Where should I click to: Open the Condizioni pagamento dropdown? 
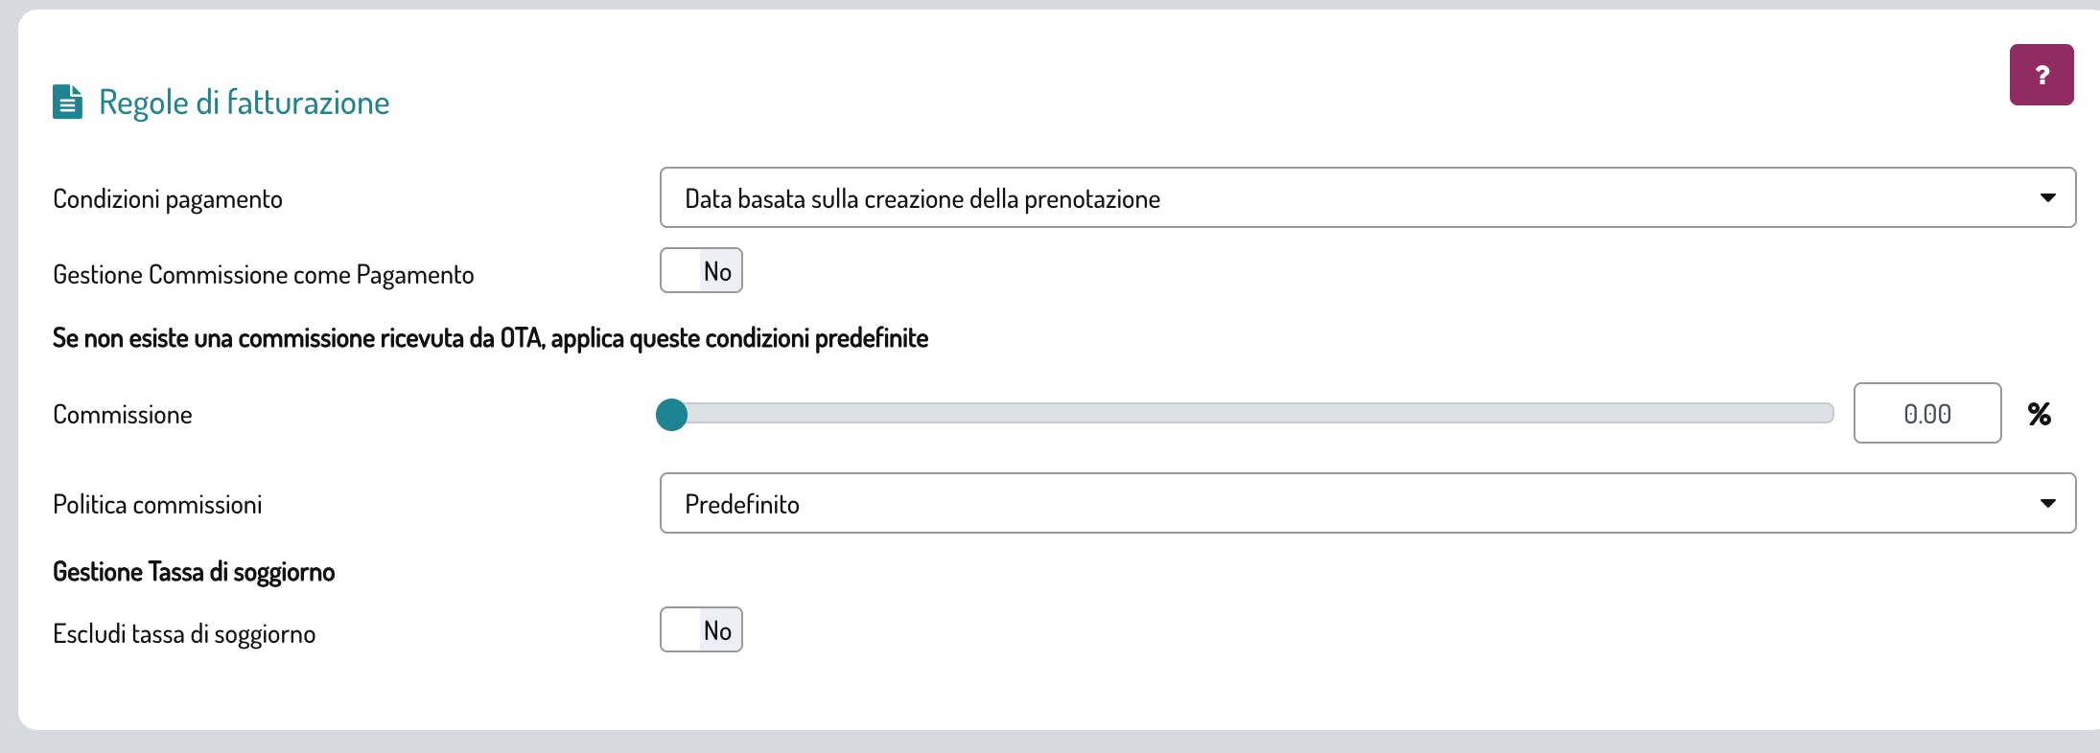click(1342, 198)
